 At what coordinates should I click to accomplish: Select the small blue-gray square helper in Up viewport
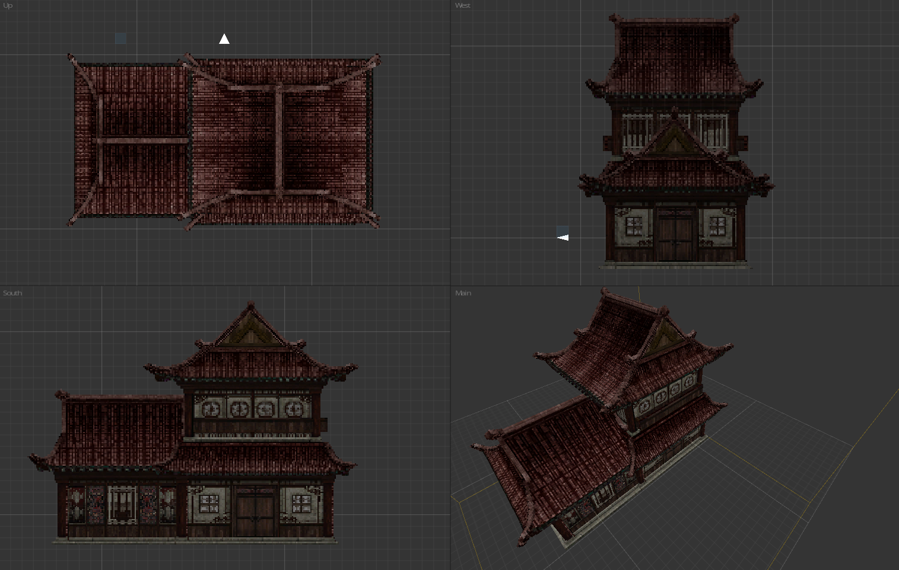coord(120,39)
